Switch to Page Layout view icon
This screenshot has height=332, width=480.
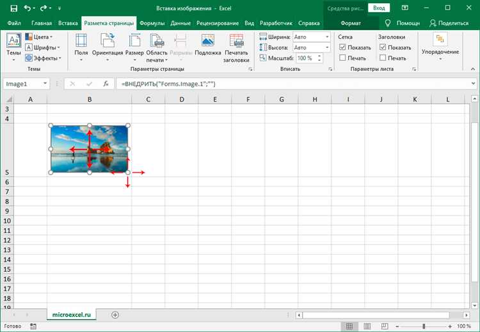367,326
